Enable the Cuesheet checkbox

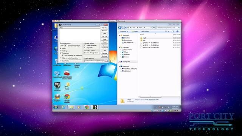(61, 61)
